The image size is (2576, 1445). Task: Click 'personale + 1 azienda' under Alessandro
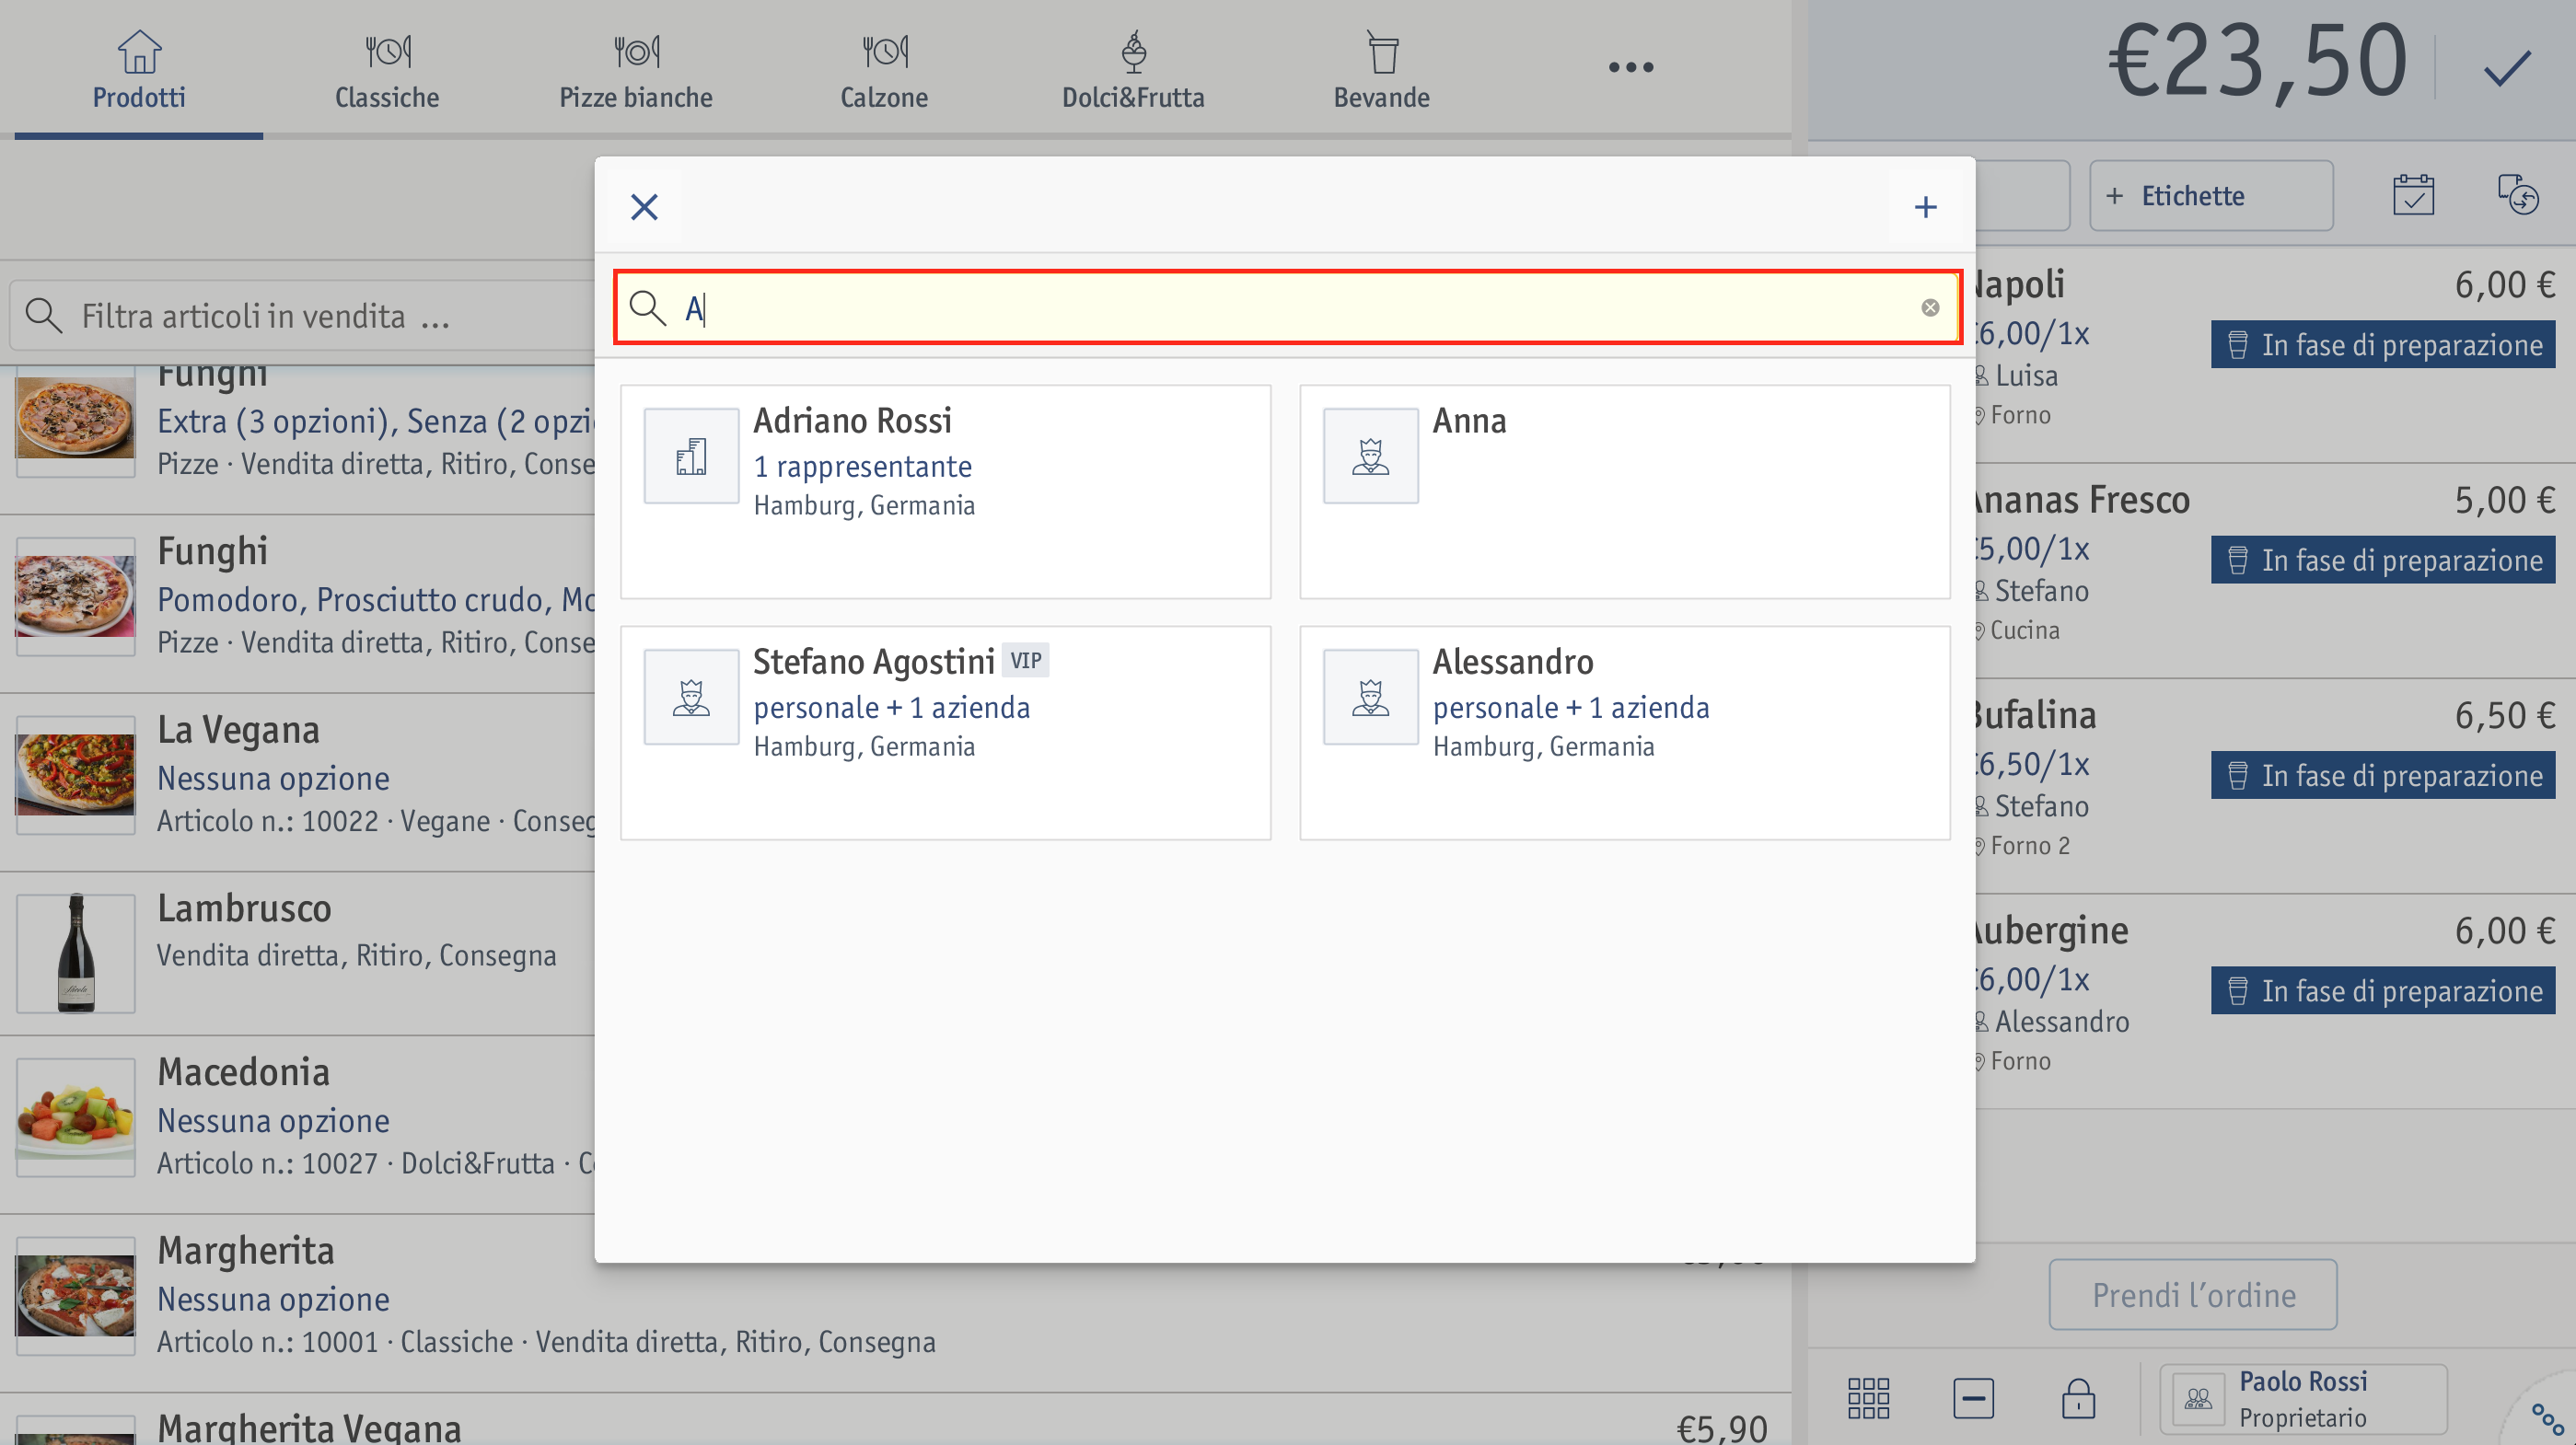(1571, 707)
